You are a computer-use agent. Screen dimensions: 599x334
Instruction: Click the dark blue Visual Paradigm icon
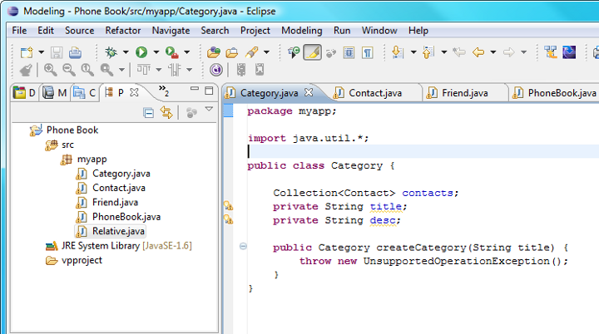[x=569, y=52]
